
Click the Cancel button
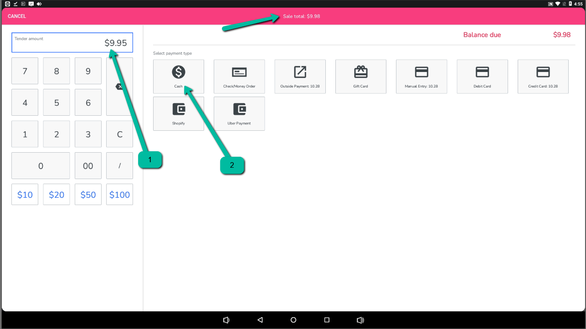pyautogui.click(x=17, y=16)
